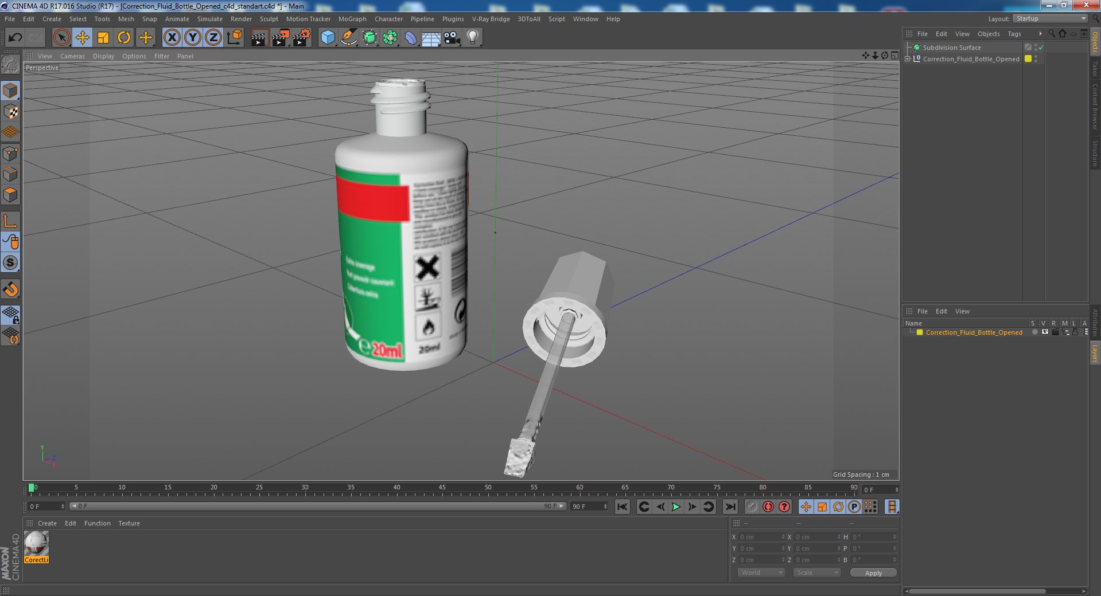1101x596 pixels.
Task: Toggle layer visibility in view
Action: (1045, 332)
